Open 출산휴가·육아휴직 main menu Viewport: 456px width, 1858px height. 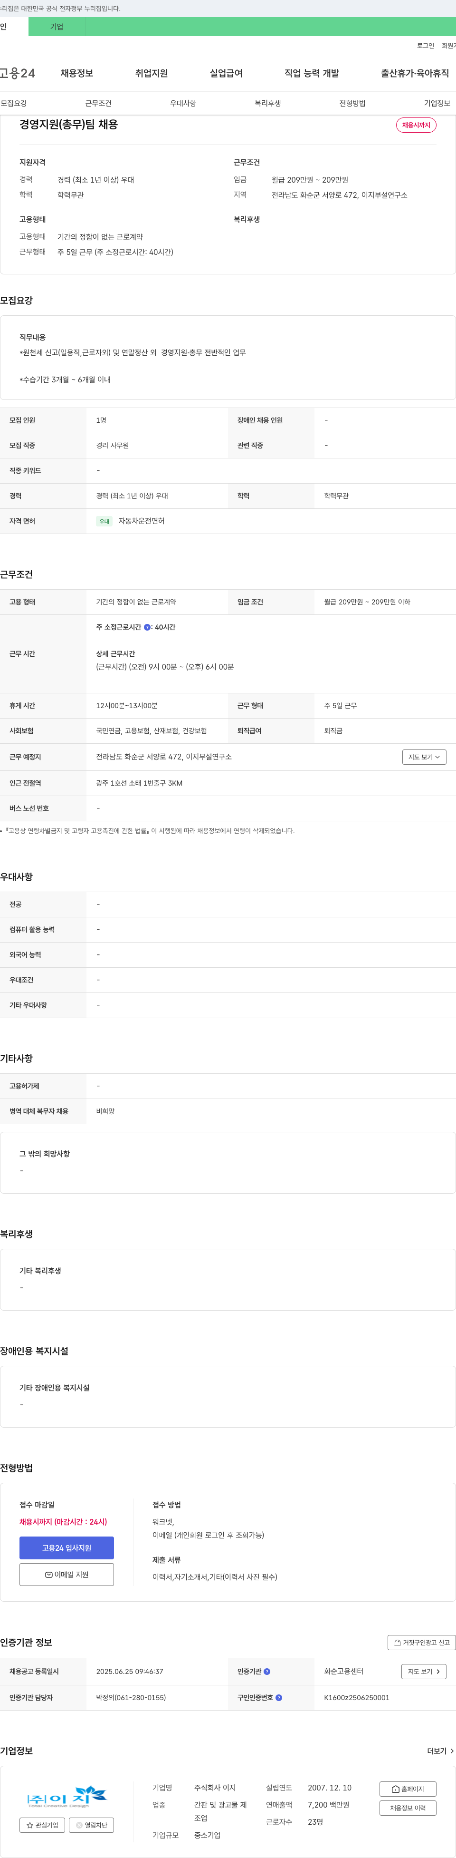click(x=415, y=73)
